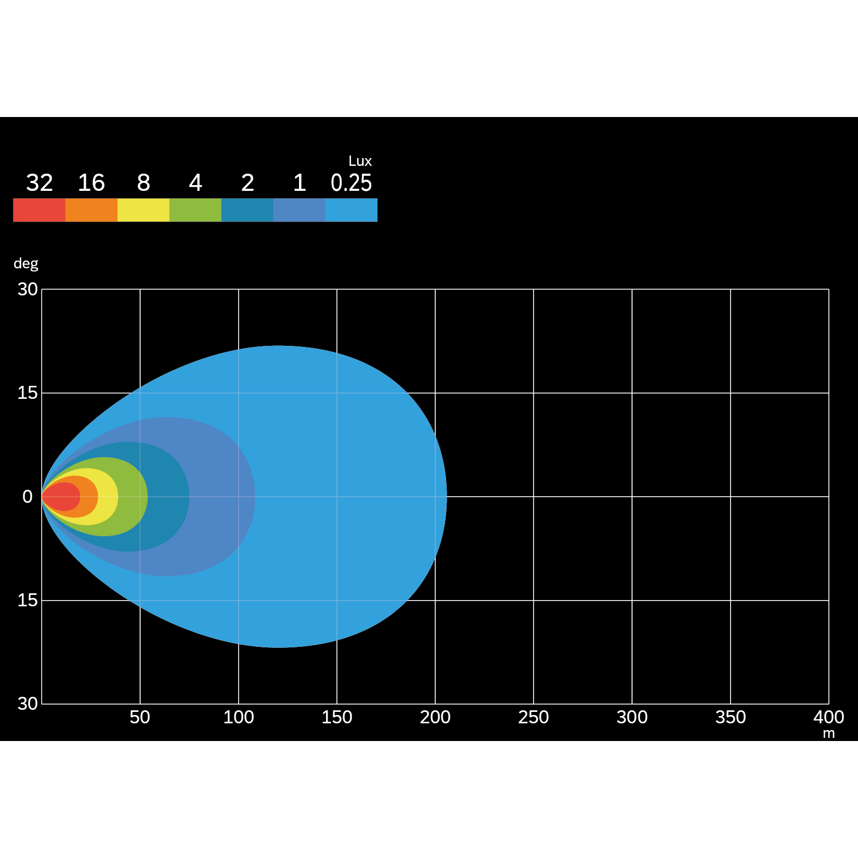The width and height of the screenshot is (858, 858).
Task: Click the 200 tick label on distance axis
Action: pos(435,717)
